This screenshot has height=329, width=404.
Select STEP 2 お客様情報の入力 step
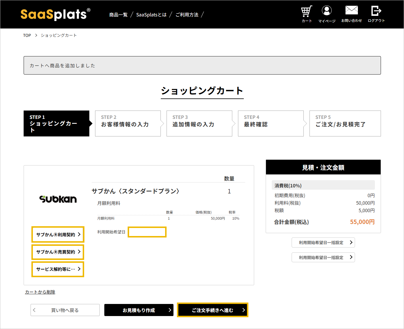point(128,123)
